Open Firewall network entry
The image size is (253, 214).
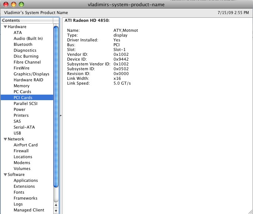21,151
